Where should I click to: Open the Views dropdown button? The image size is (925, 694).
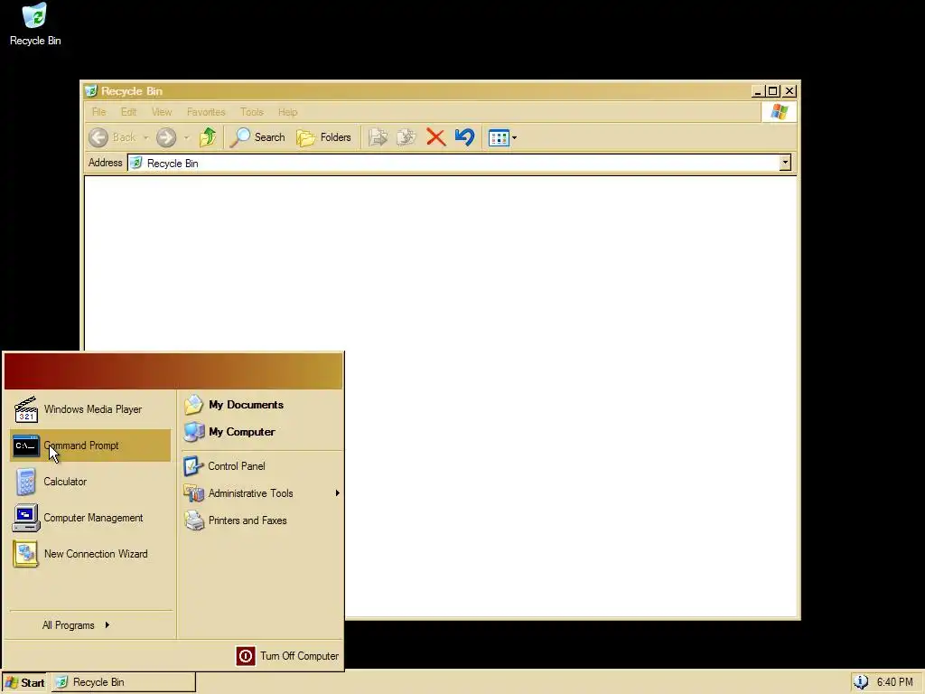pyautogui.click(x=502, y=138)
